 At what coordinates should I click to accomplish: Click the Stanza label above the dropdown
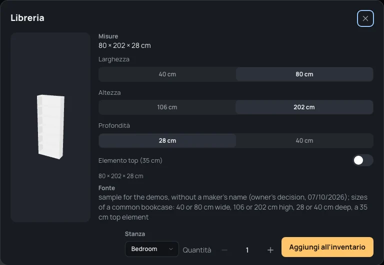tap(135, 234)
